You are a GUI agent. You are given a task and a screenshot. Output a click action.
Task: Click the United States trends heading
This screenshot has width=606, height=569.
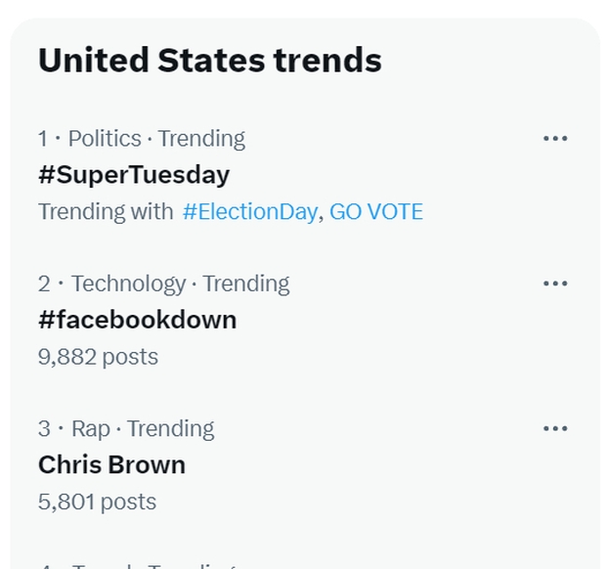[209, 61]
